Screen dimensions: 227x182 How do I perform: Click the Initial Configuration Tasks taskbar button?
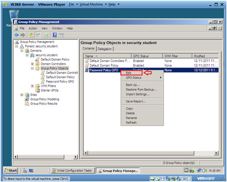pyautogui.click(x=73, y=170)
